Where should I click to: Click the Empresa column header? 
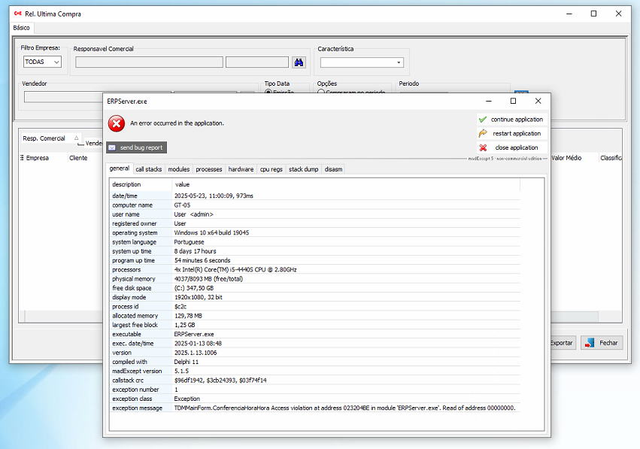[37, 158]
